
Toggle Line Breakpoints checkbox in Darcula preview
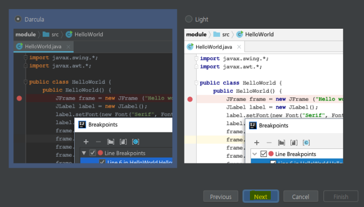pos(93,153)
